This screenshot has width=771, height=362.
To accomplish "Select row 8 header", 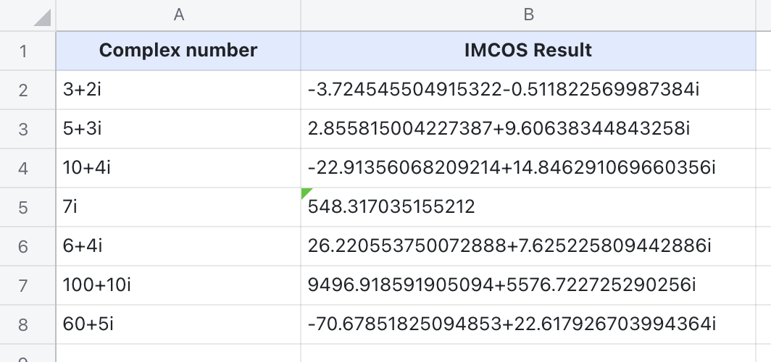I will pyautogui.click(x=24, y=324).
